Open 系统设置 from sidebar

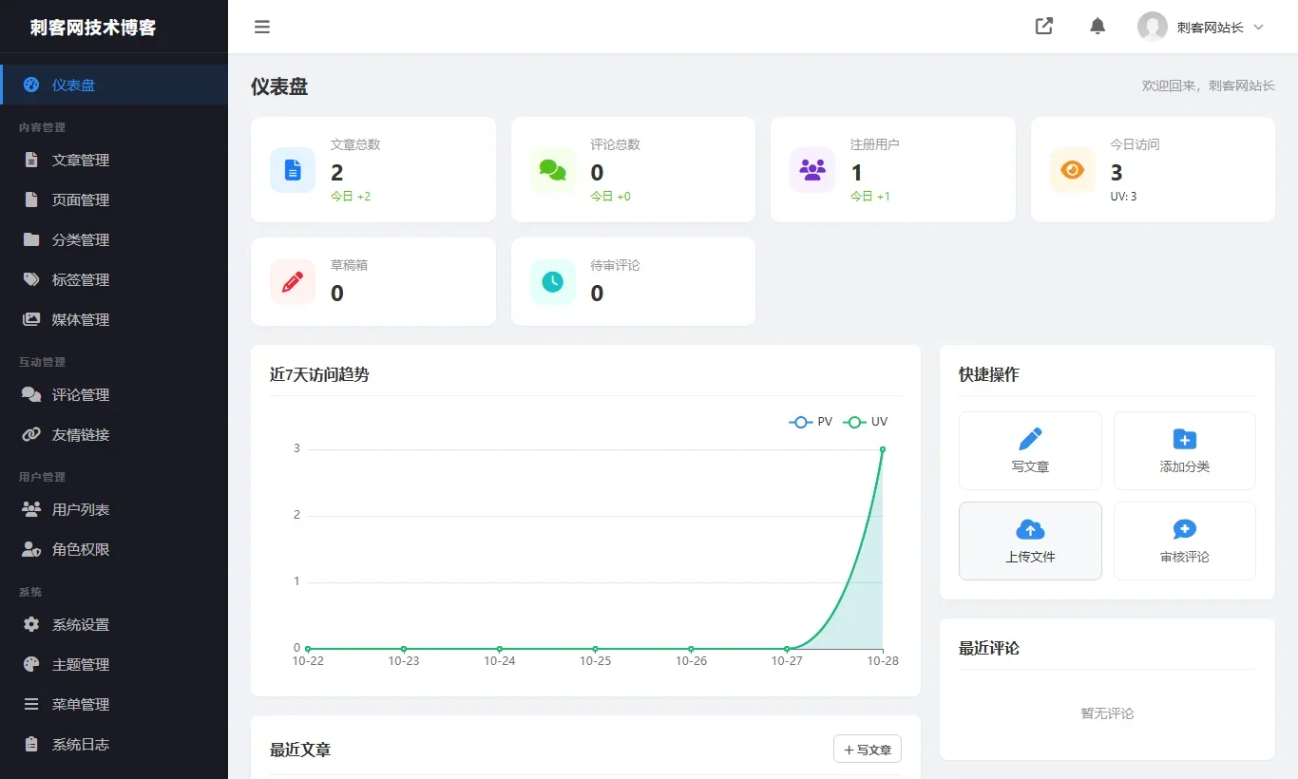(x=114, y=625)
